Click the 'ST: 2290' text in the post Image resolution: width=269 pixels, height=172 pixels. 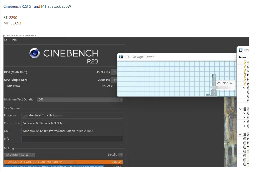pos(10,18)
